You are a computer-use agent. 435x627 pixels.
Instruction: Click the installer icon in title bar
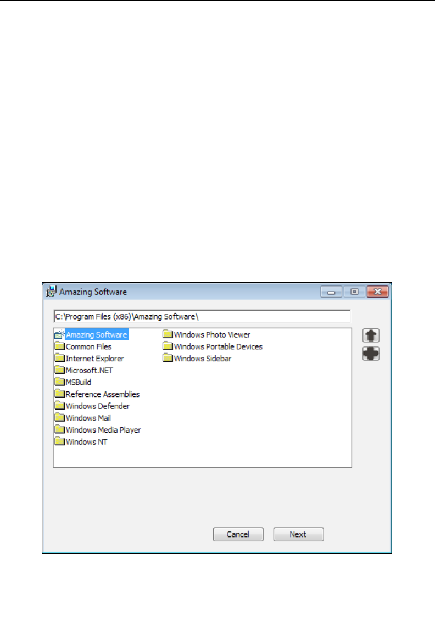pyautogui.click(x=51, y=292)
